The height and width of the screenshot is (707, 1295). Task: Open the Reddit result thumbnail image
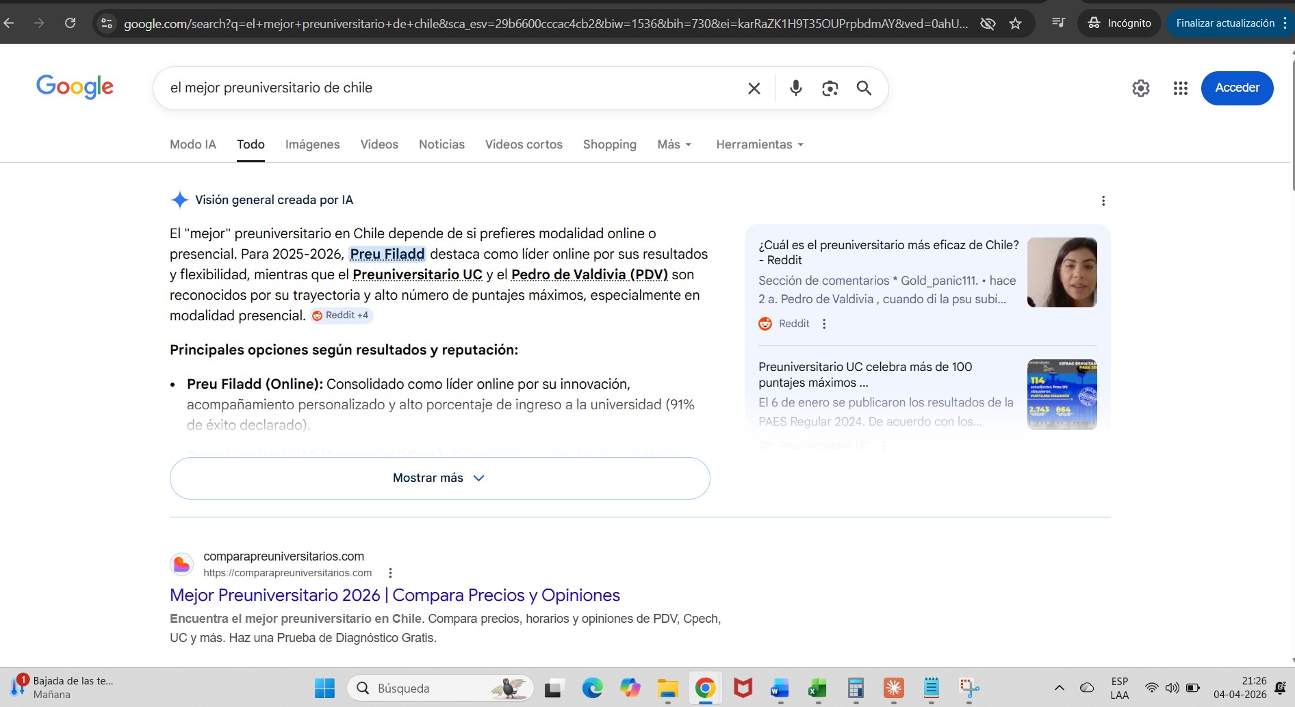tap(1062, 272)
